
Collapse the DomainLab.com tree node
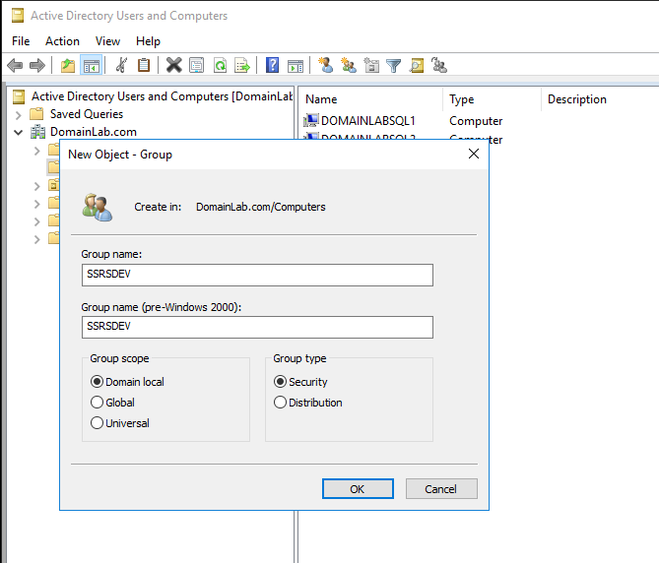tap(18, 133)
